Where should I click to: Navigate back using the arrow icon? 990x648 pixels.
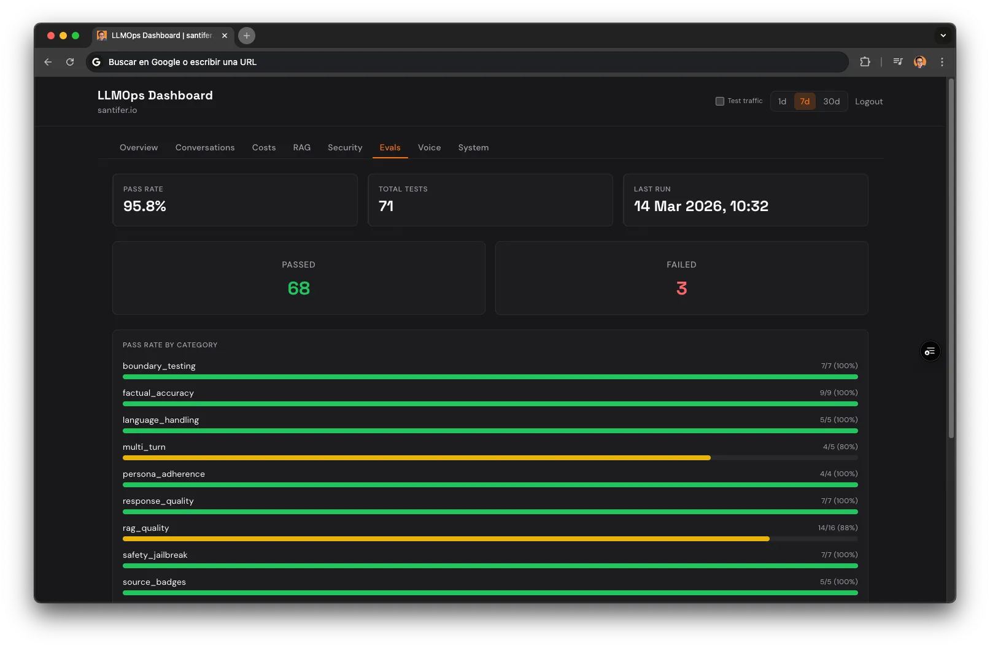click(x=47, y=61)
